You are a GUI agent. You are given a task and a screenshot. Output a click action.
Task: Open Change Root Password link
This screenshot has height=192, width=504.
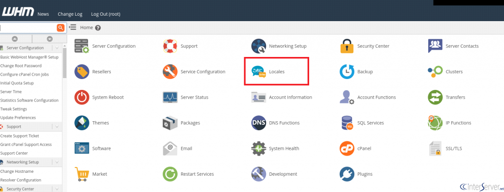tap(21, 66)
